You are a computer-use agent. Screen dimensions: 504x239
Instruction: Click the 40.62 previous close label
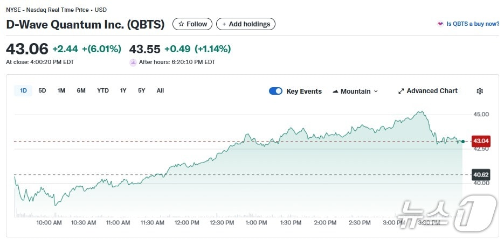pyautogui.click(x=480, y=174)
